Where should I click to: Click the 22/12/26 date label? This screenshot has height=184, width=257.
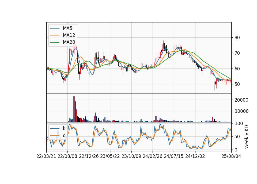point(89,156)
